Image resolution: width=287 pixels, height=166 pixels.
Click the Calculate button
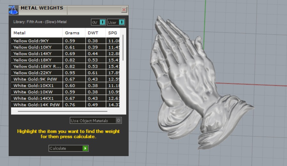point(68,148)
